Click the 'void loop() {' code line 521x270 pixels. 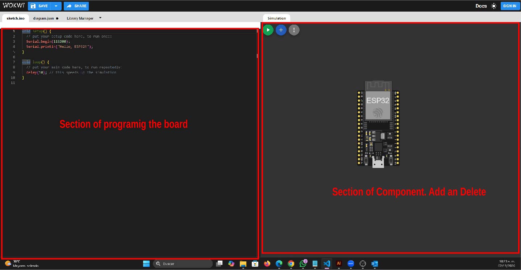[x=36, y=62]
